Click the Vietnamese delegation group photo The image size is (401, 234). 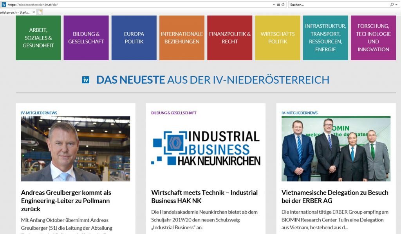(336, 149)
